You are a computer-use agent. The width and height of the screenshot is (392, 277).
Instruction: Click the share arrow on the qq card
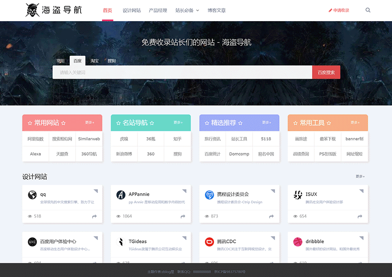coord(94,216)
